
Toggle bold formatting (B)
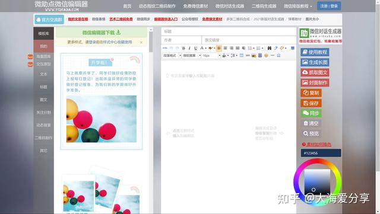click(183, 48)
